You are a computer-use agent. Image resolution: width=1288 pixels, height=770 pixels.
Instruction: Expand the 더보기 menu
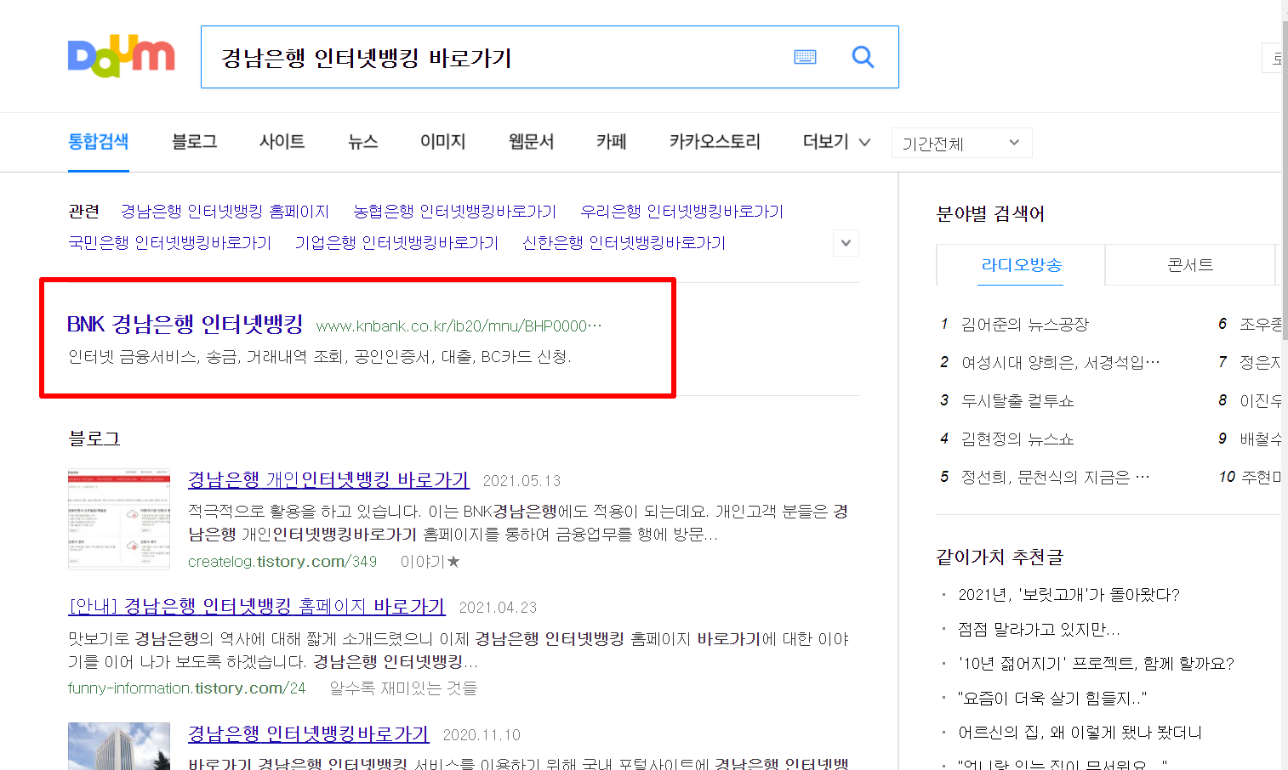click(837, 142)
